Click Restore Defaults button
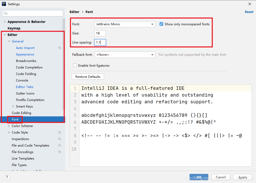Viewport: 256px width, 183px height. coord(88,77)
